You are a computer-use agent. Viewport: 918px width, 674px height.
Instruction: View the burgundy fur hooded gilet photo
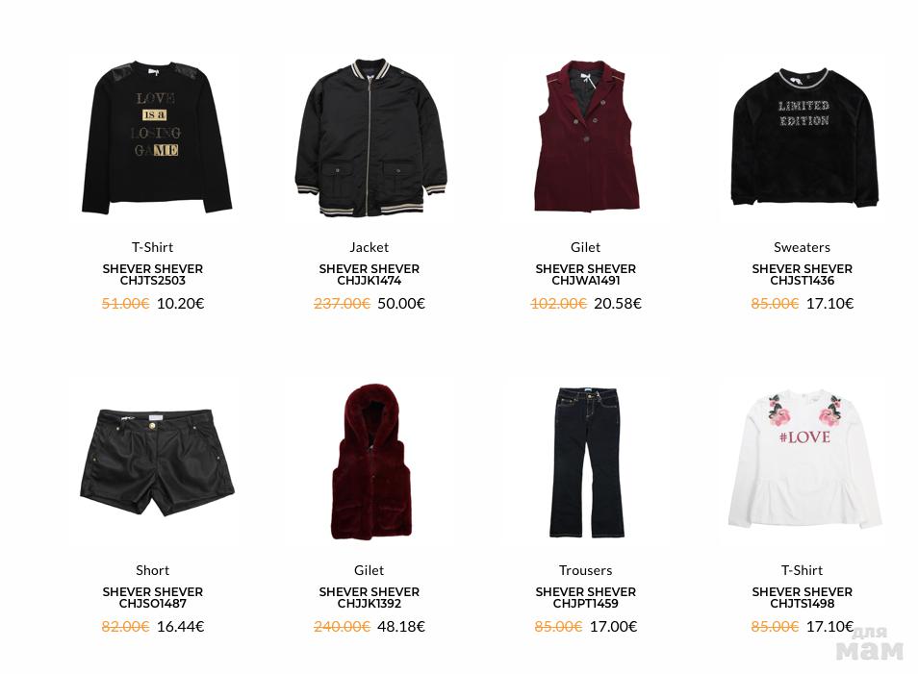click(x=370, y=462)
